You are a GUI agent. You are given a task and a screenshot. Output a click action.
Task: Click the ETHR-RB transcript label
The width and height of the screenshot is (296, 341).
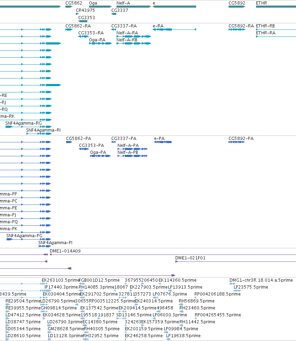[x=265, y=26]
